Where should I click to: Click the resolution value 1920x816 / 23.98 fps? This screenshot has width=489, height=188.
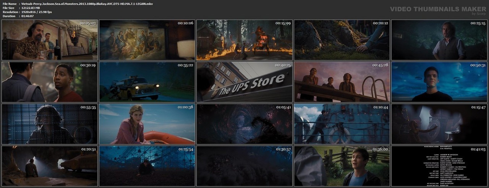click(x=37, y=12)
